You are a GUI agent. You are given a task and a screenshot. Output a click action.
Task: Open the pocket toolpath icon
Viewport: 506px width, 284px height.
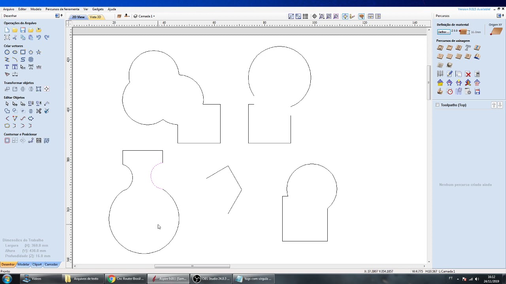click(x=449, y=48)
